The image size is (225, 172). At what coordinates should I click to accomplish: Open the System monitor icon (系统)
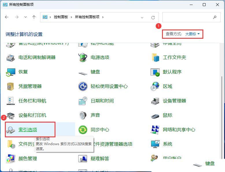155,144
